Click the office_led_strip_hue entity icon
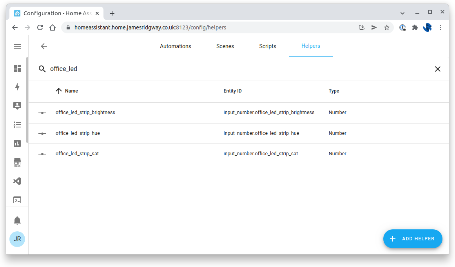 pos(42,133)
